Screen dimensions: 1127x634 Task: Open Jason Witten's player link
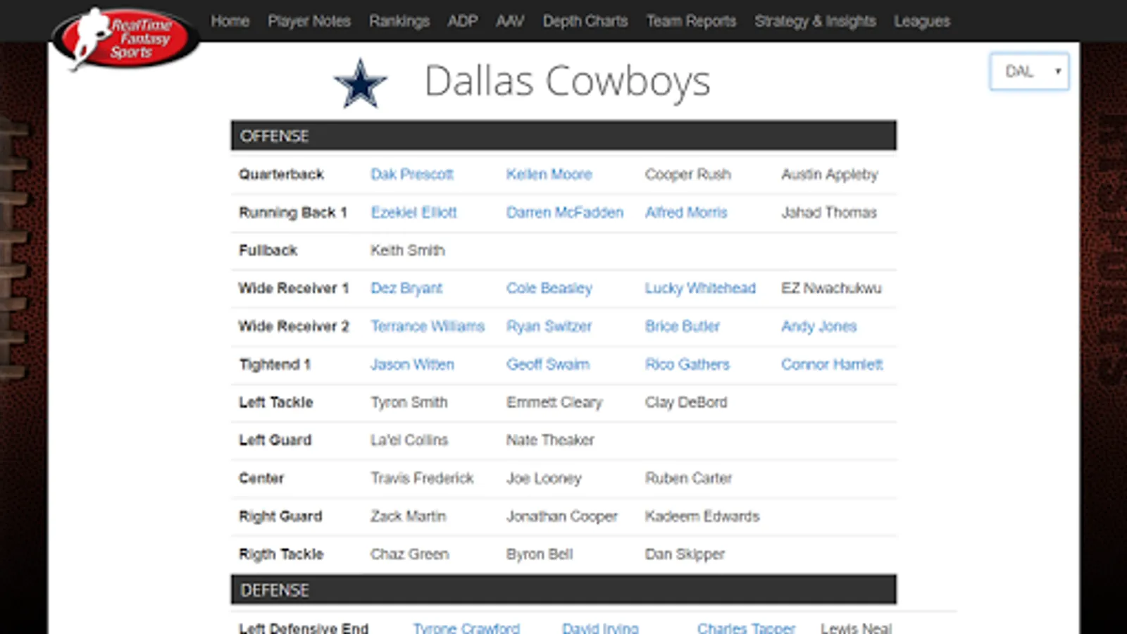click(413, 364)
